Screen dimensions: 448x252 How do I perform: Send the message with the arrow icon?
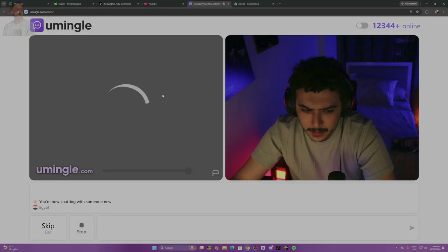click(x=412, y=228)
